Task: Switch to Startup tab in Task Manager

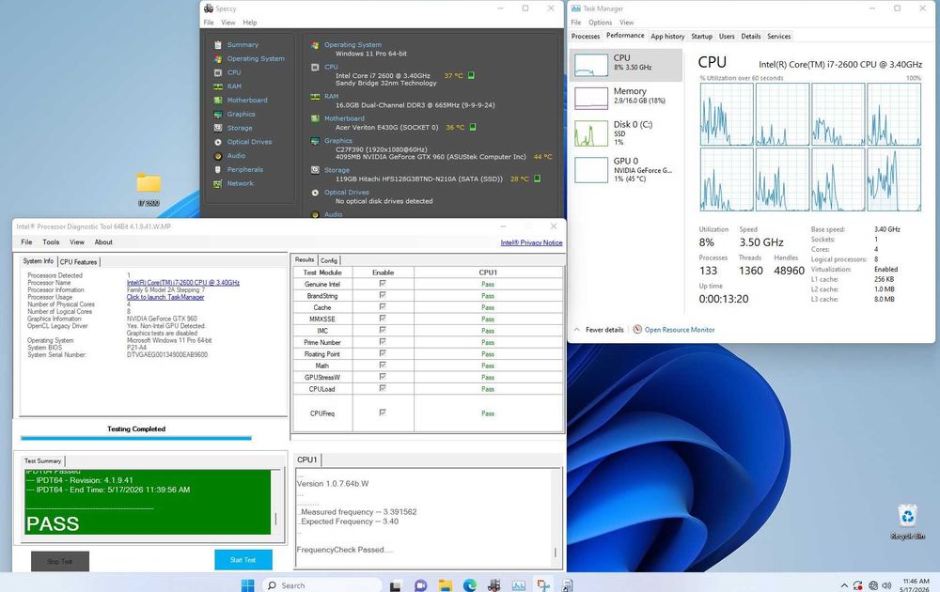Action: [x=701, y=37]
